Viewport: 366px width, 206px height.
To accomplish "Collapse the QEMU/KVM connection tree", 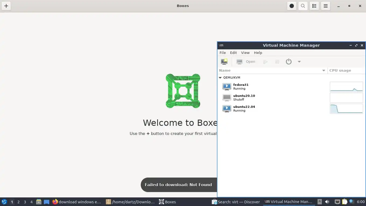I will click(220, 78).
